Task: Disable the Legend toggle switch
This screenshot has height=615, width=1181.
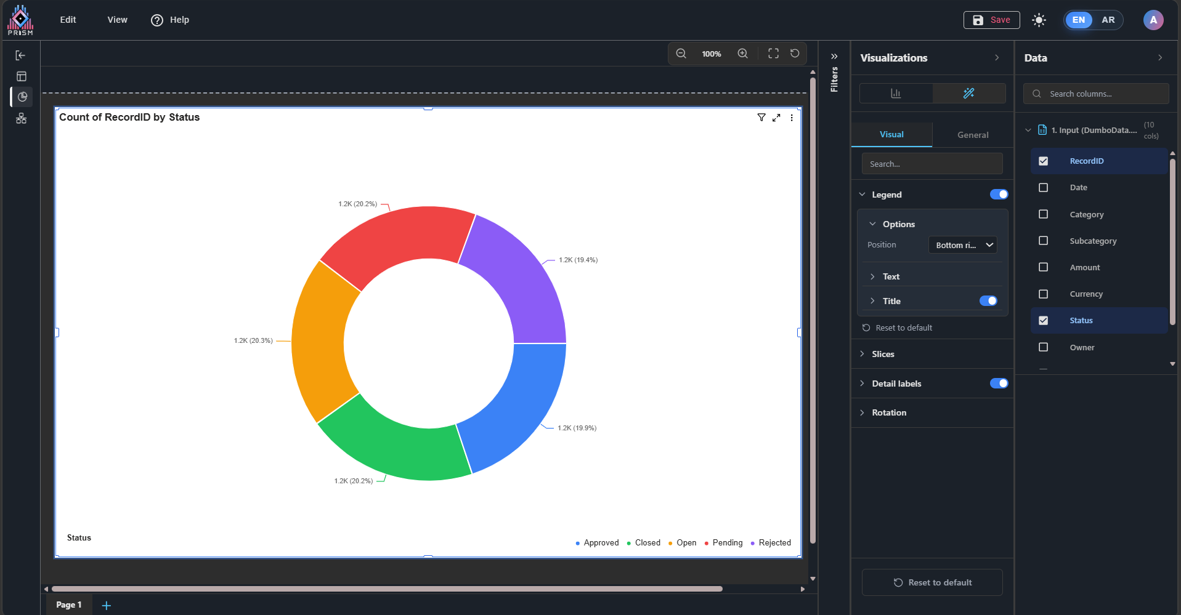Action: pyautogui.click(x=998, y=195)
